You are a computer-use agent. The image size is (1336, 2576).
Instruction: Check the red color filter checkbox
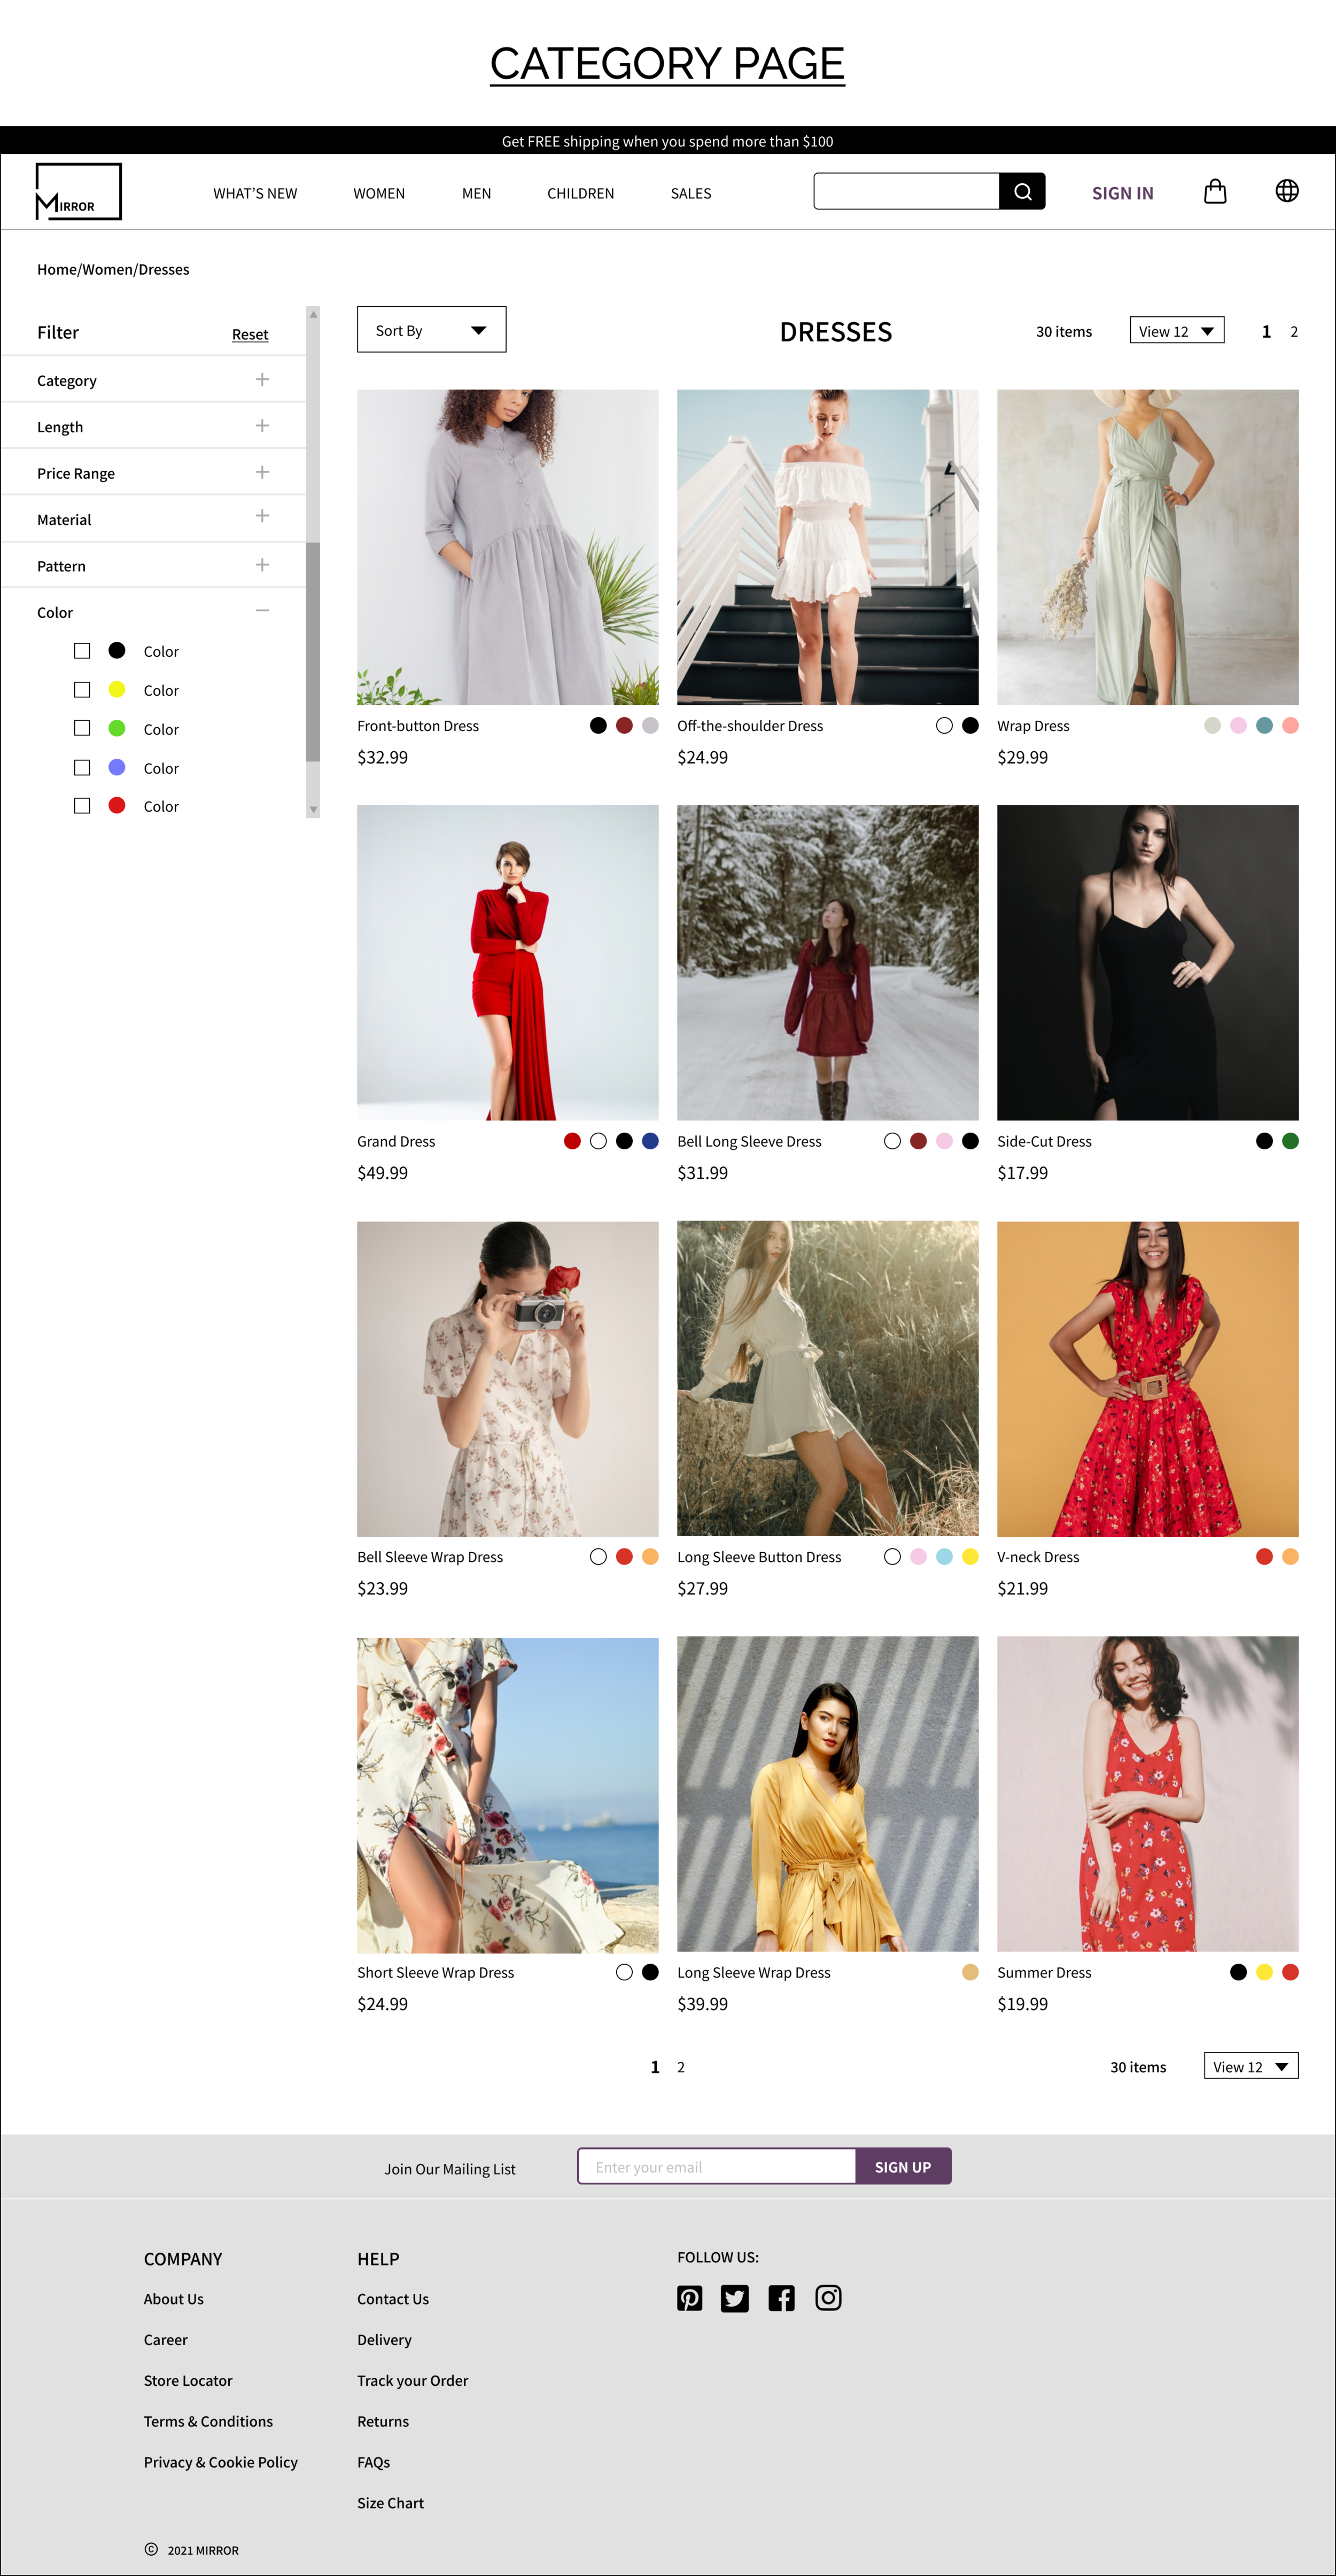click(x=82, y=806)
